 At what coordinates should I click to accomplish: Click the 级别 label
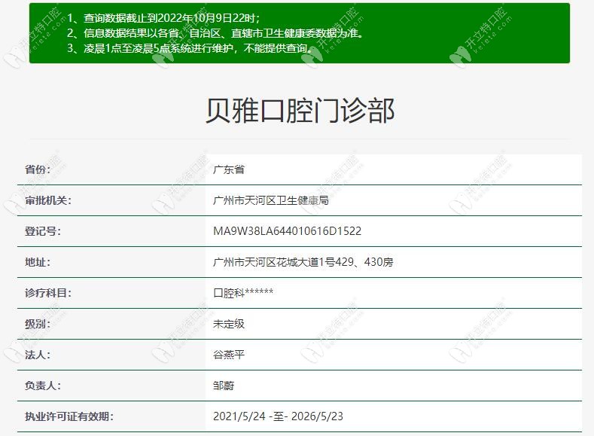[38, 324]
